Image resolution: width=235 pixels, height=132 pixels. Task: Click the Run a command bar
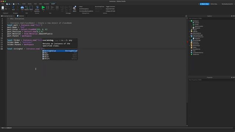click(116, 128)
